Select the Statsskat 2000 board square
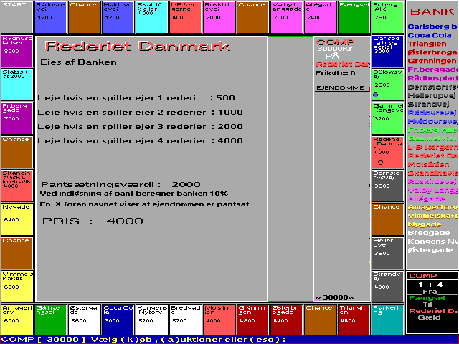This screenshot has height=344, width=459. [17, 85]
